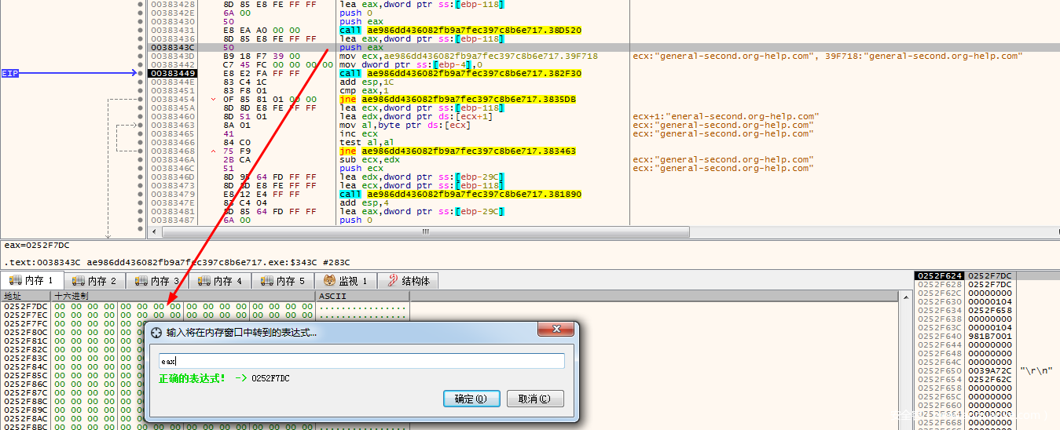Viewport: 1060px width, 430px height.
Task: Click the memory dump icon on 内存 2 tab
Action: click(78, 281)
